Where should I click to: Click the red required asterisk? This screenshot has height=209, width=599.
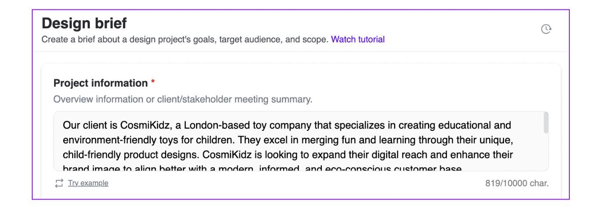tap(153, 83)
